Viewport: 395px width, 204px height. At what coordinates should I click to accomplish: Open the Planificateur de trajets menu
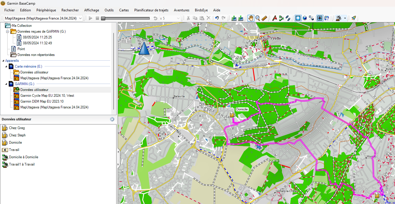[x=151, y=10]
